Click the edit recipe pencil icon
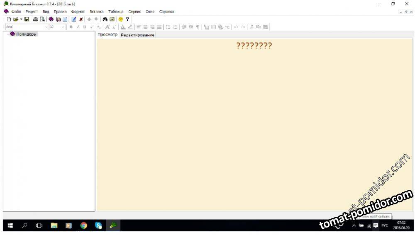The height and width of the screenshot is (235, 415). (74, 19)
